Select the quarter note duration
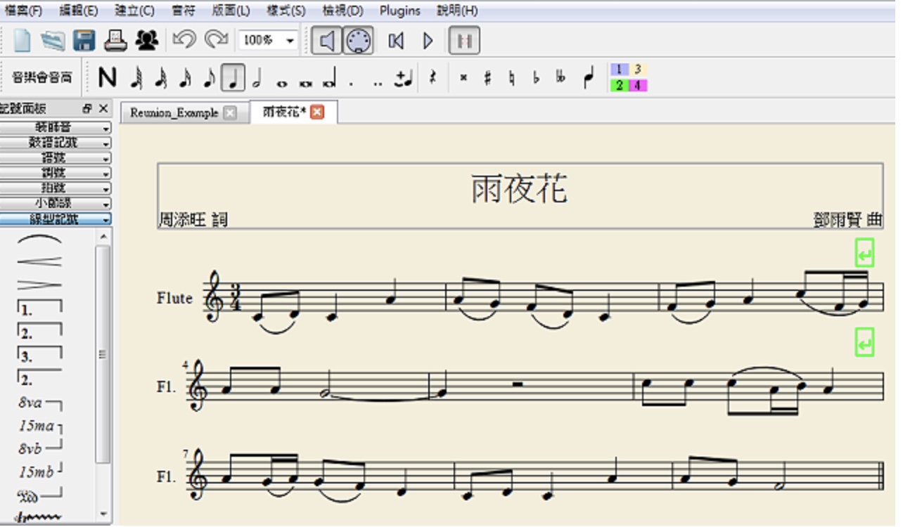Screen dimensions: 903x527 233,77
